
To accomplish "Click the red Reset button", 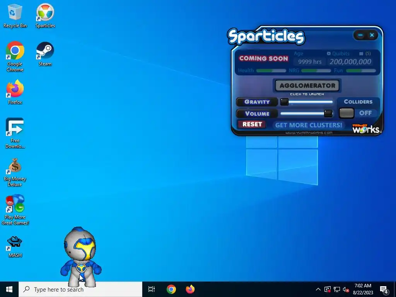I will tap(252, 124).
